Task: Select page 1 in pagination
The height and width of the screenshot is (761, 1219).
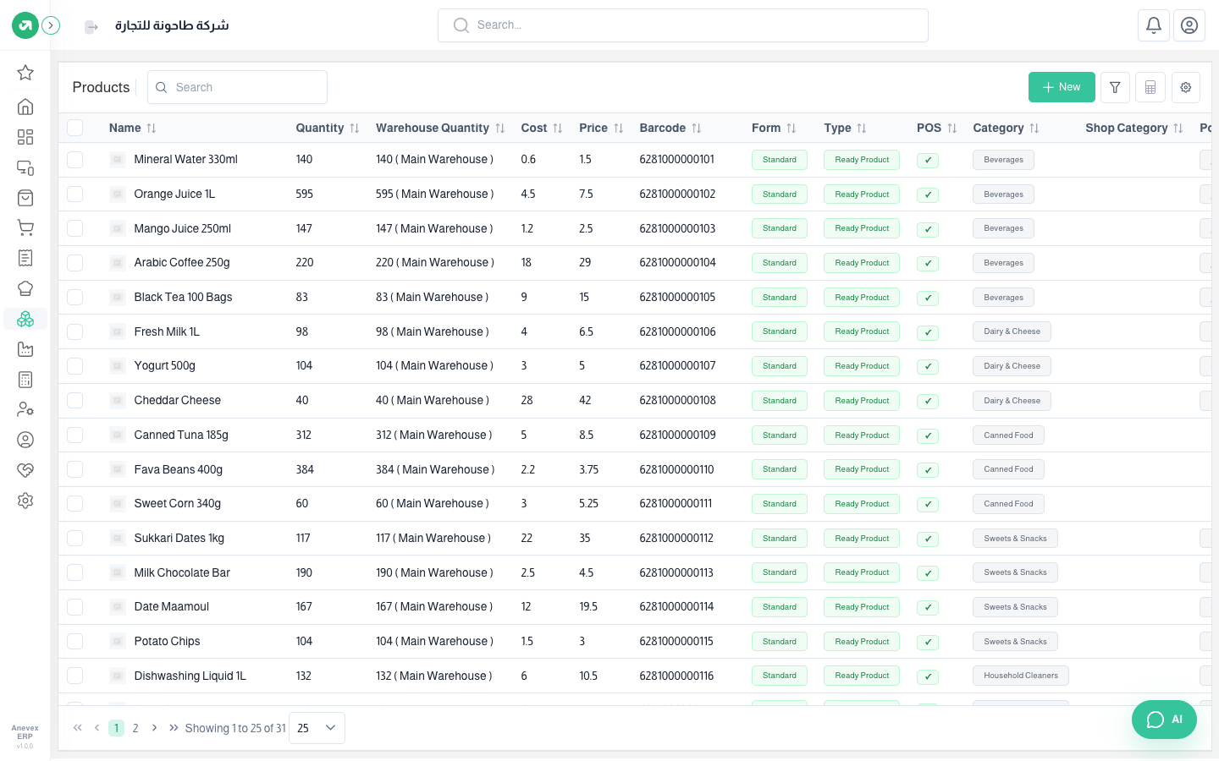Action: coord(117,728)
